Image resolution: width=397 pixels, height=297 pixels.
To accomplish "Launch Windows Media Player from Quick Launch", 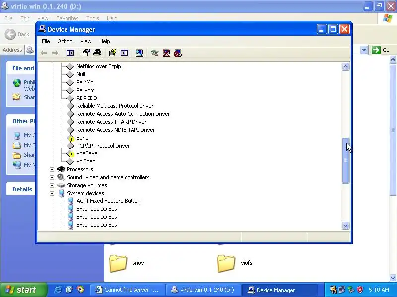I will (80, 290).
